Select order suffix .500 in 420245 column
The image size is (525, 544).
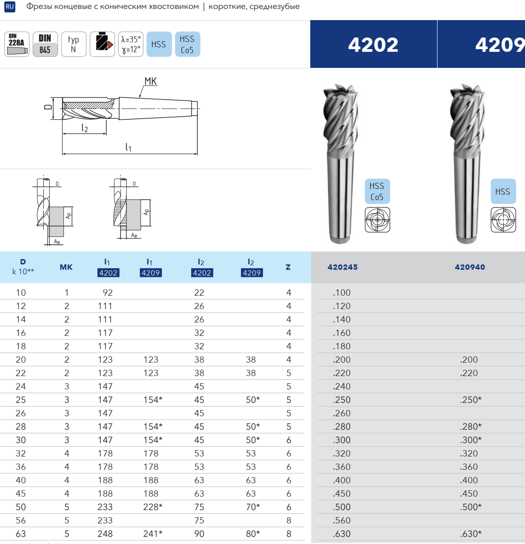click(342, 507)
